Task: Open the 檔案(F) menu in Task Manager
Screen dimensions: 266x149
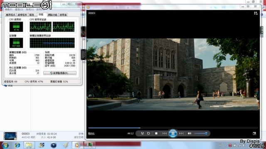Action: [x=8, y=10]
